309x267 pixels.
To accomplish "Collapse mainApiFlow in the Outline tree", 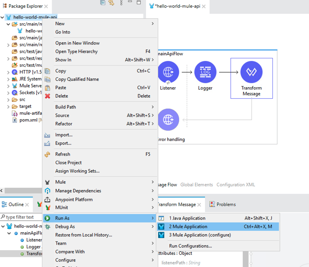I will (9, 233).
